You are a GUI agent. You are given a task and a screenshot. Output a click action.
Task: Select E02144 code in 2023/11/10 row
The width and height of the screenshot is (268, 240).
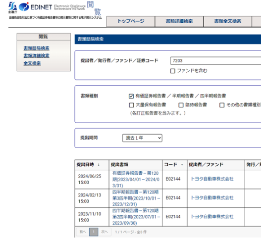pyautogui.click(x=173, y=217)
